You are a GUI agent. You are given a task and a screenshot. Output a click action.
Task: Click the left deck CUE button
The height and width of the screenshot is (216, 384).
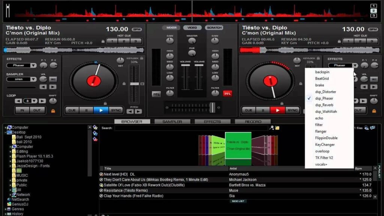click(72, 111)
